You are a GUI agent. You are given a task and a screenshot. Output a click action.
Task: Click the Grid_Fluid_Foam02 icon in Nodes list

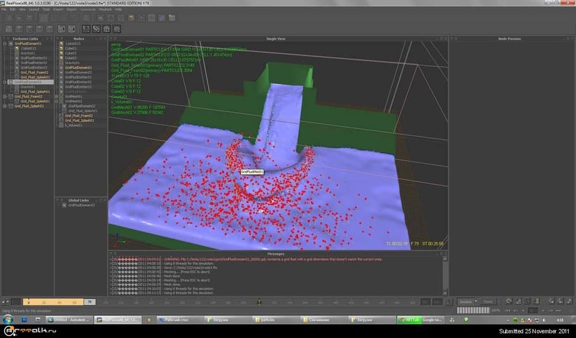coord(60,116)
